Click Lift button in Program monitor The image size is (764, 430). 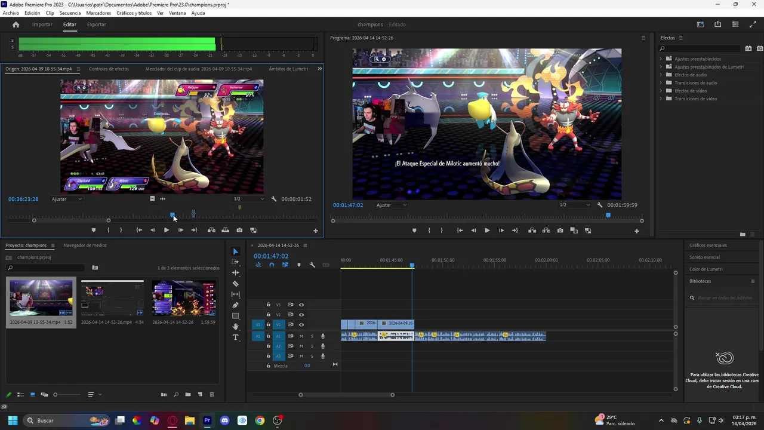532,231
